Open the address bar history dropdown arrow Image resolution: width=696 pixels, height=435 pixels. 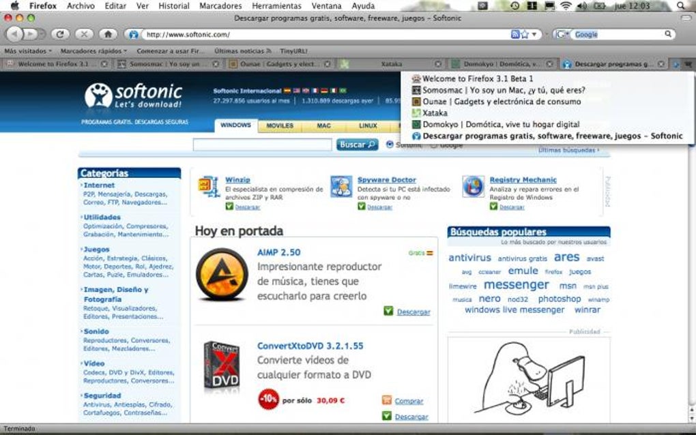[534, 34]
